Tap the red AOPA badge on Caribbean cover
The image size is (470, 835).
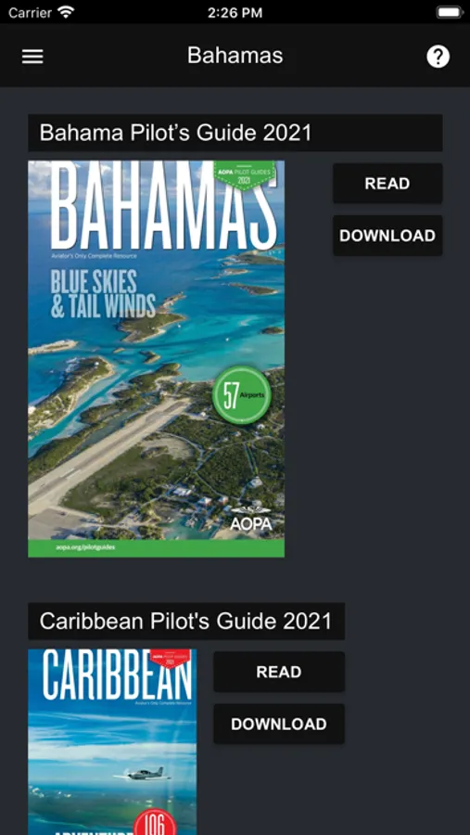170,658
